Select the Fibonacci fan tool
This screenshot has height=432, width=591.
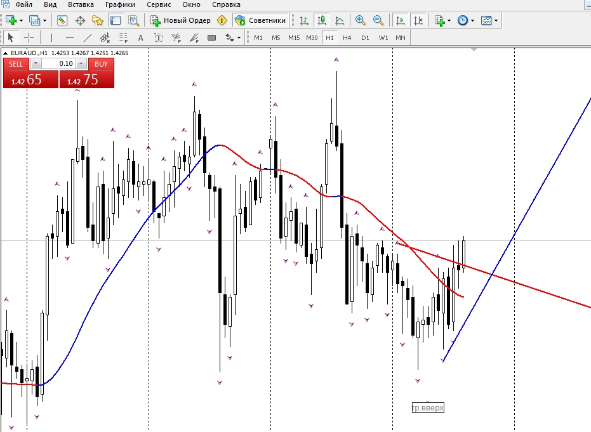194,37
